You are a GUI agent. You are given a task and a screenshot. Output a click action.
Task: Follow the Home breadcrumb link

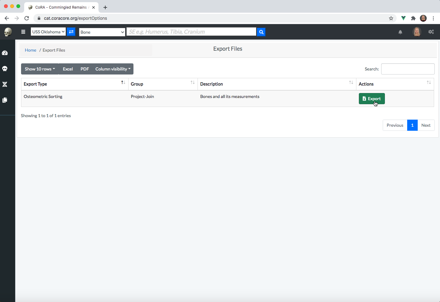point(30,50)
